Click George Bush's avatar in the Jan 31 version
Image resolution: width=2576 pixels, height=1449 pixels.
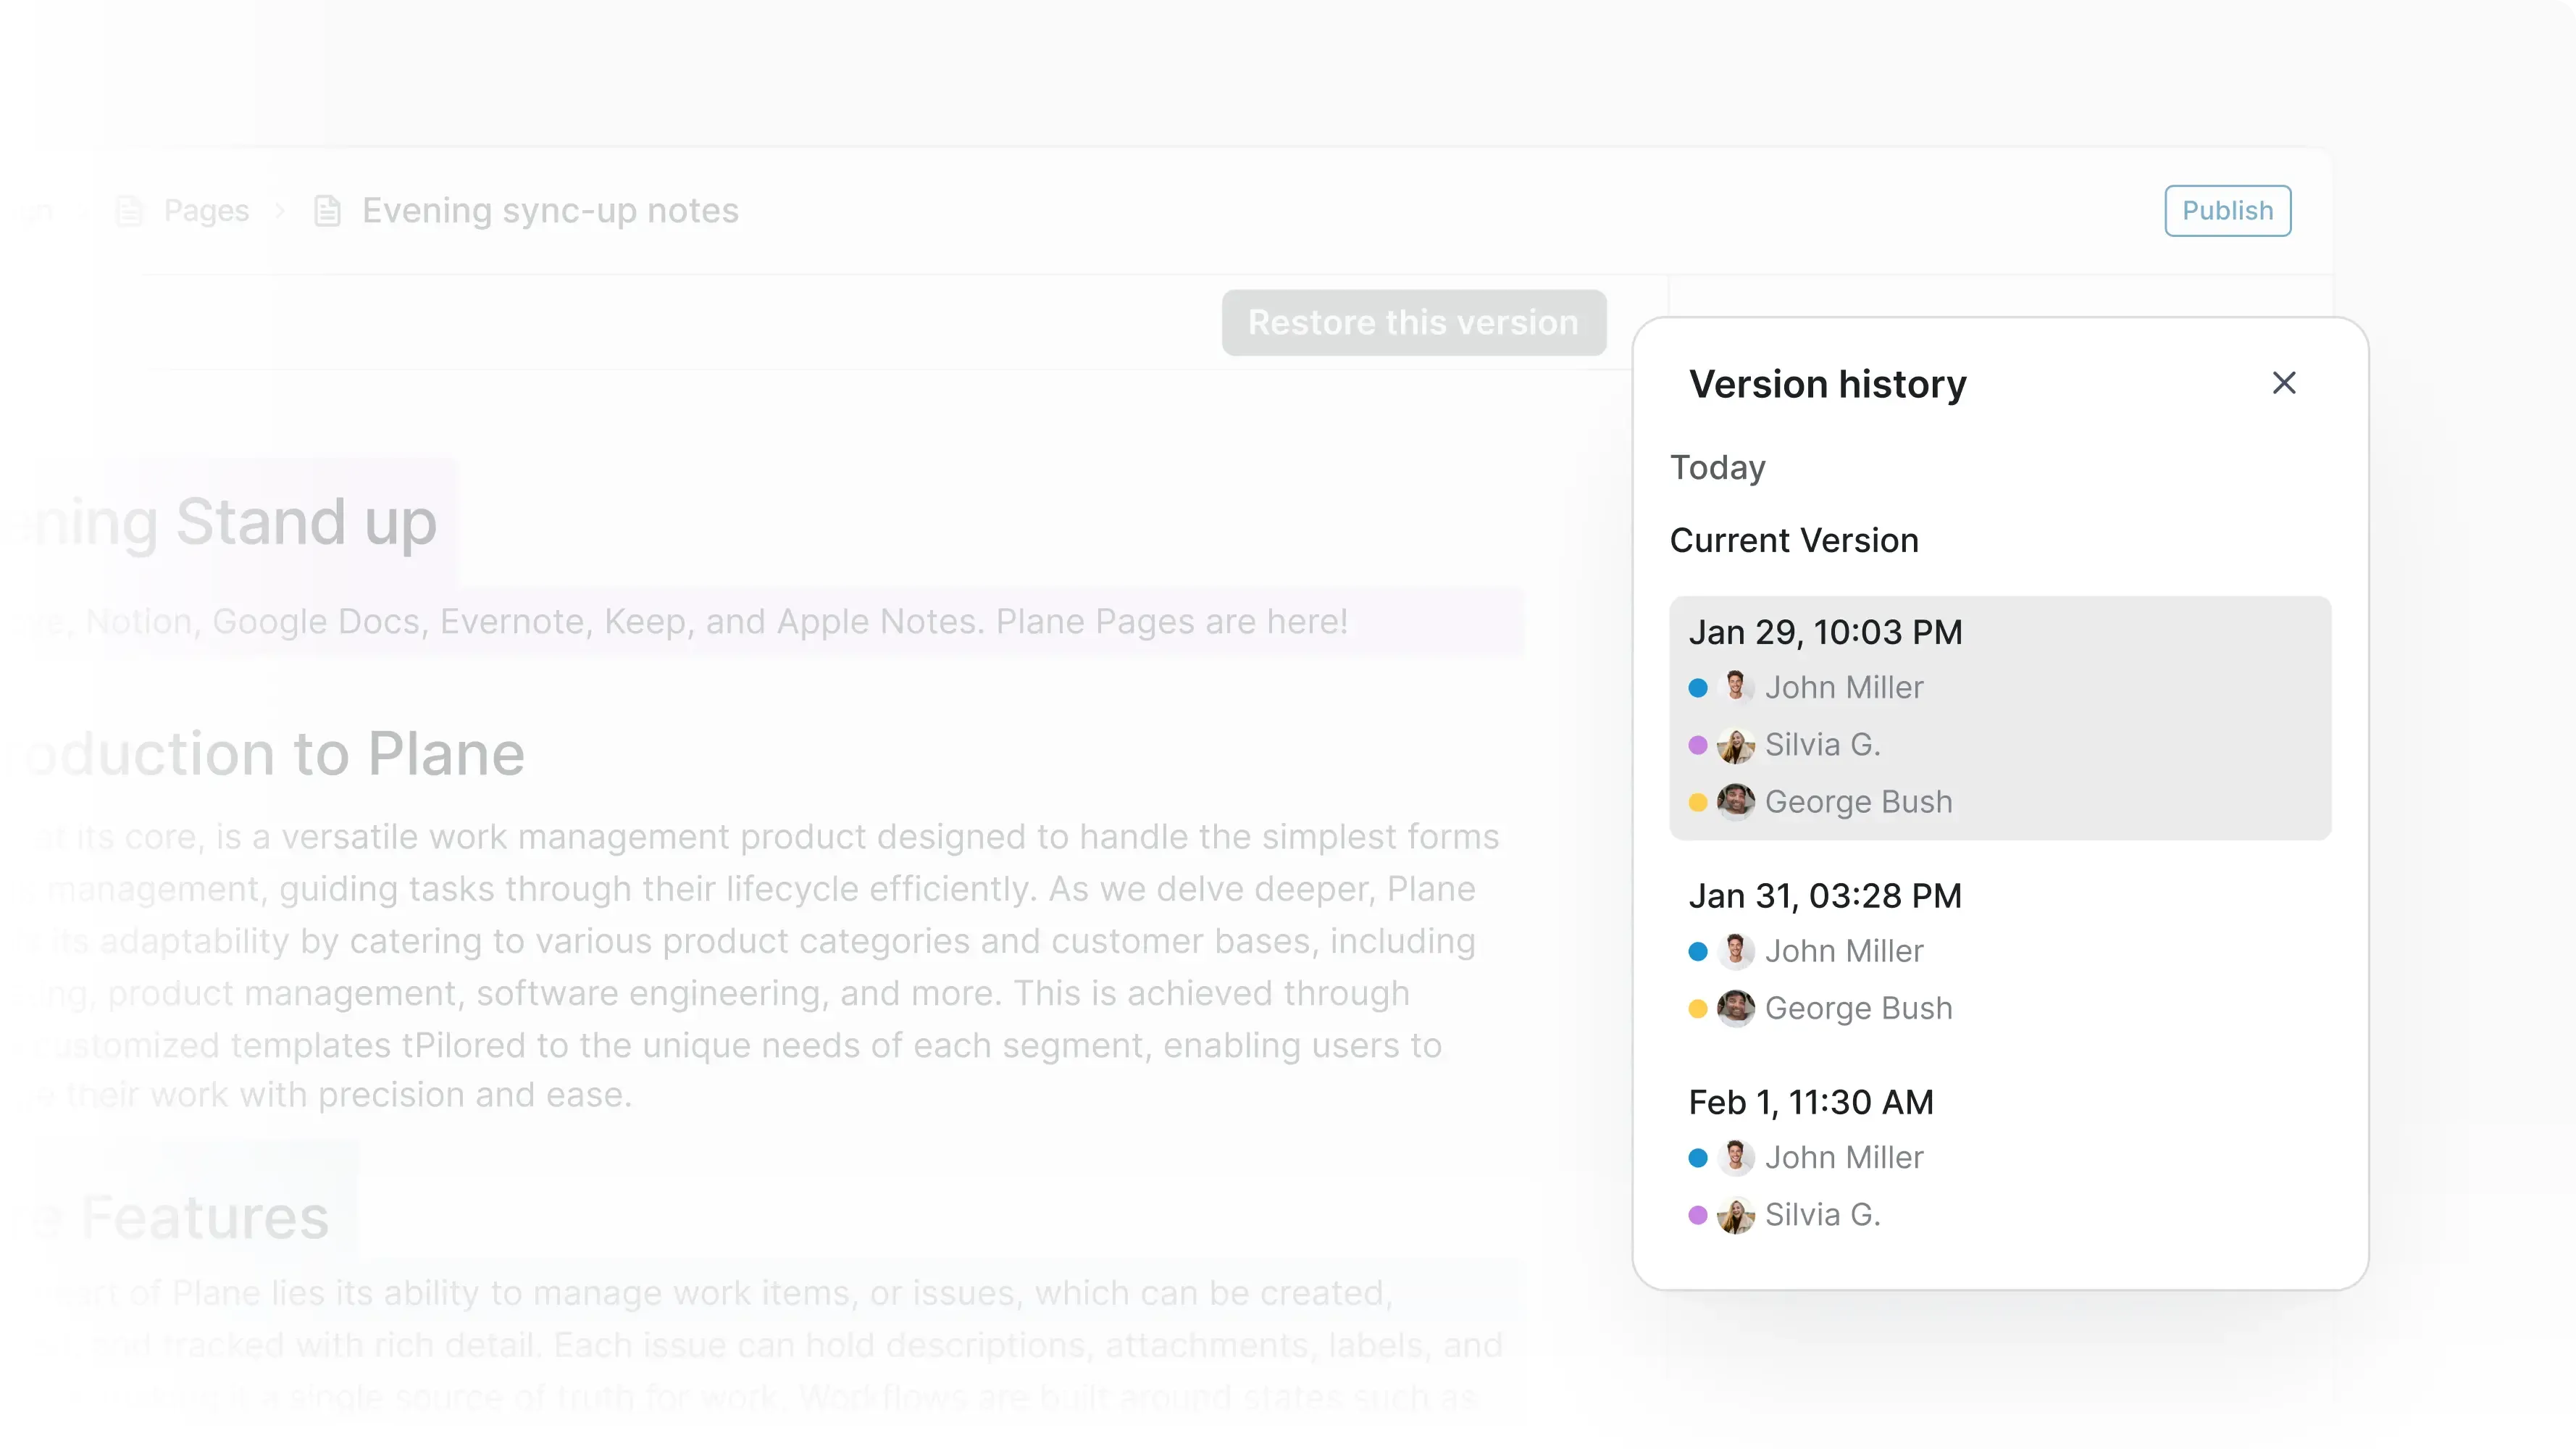pyautogui.click(x=1736, y=1009)
